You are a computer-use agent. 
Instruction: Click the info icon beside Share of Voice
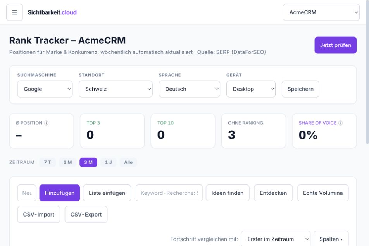pyautogui.click(x=341, y=123)
